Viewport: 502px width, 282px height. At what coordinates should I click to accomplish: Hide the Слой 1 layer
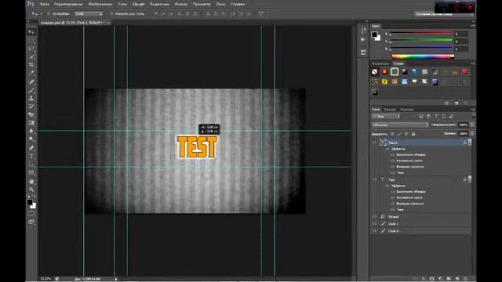pos(374,223)
